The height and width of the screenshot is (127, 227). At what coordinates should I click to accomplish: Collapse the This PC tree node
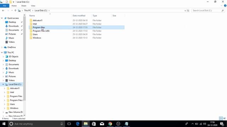click(x=2, y=53)
